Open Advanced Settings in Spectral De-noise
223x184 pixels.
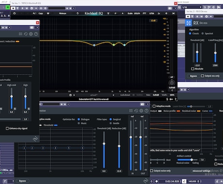point(201,171)
